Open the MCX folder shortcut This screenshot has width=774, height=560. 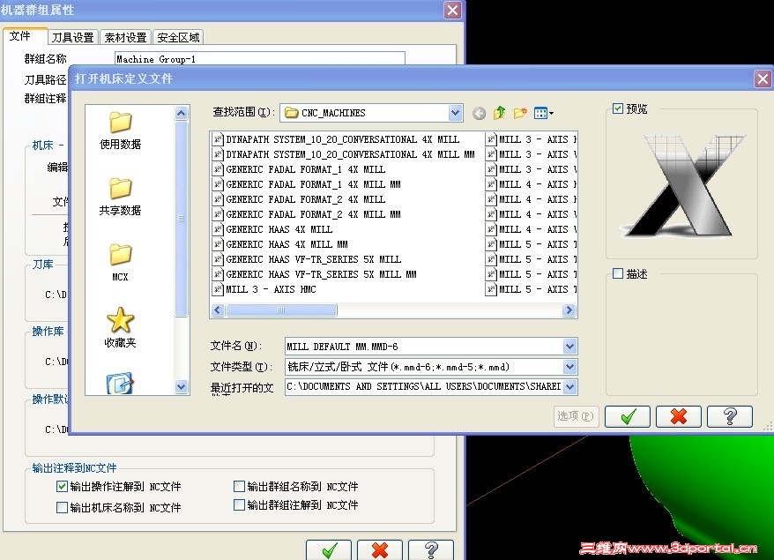120,263
